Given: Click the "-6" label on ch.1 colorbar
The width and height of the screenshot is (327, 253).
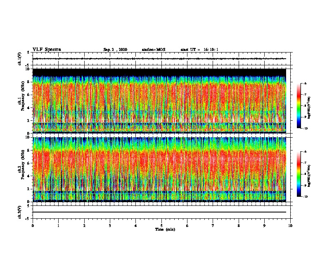Looking at the screenshot, I should tap(305, 84).
